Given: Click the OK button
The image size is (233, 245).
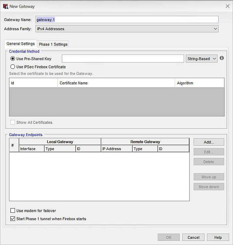Looking at the screenshot, I should pyautogui.click(x=169, y=237).
